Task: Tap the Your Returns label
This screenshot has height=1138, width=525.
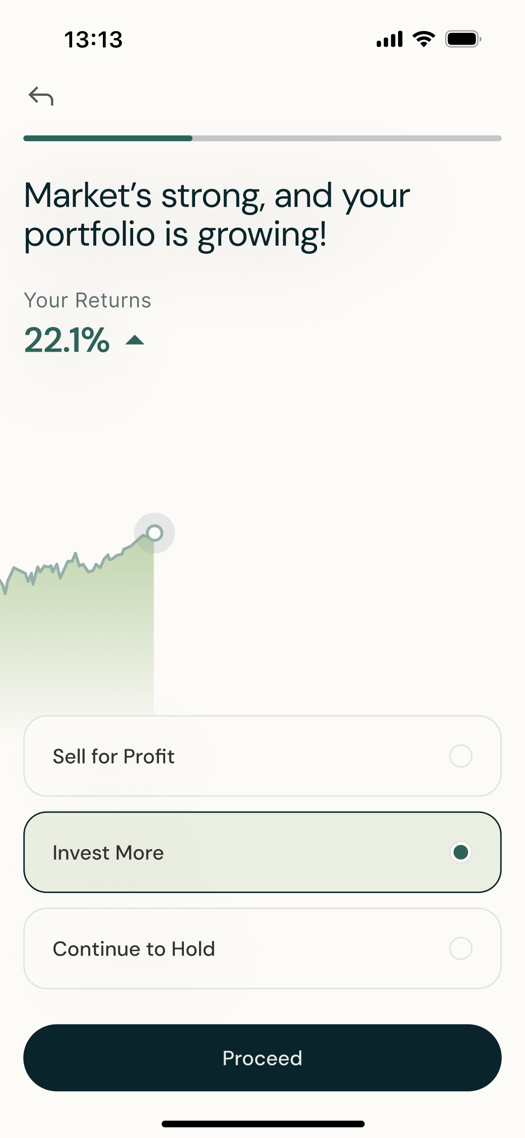Action: (x=88, y=301)
